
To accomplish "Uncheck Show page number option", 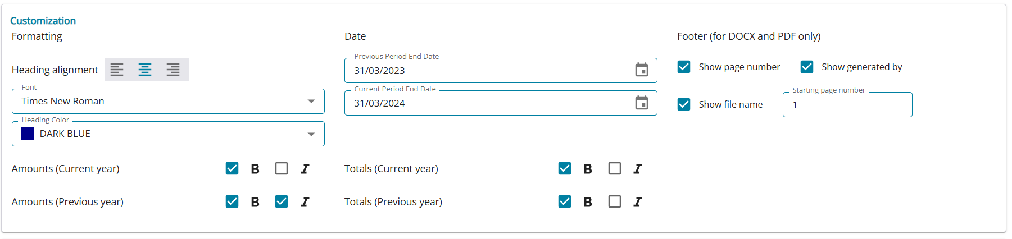I will coord(684,67).
